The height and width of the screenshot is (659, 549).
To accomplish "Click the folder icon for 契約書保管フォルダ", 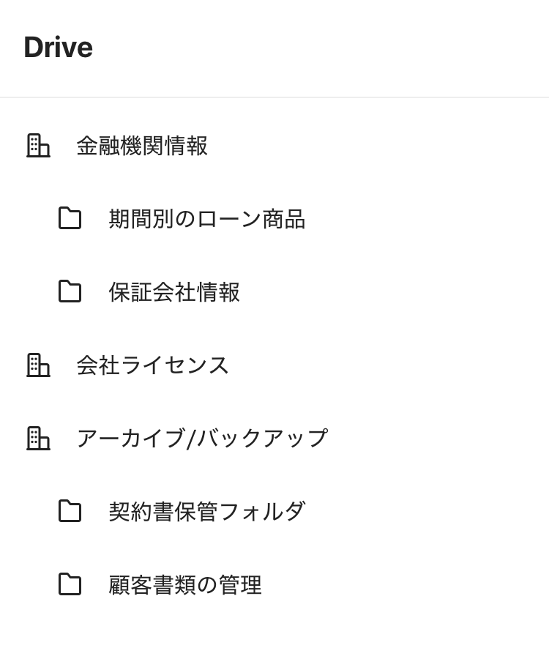I will (x=70, y=511).
